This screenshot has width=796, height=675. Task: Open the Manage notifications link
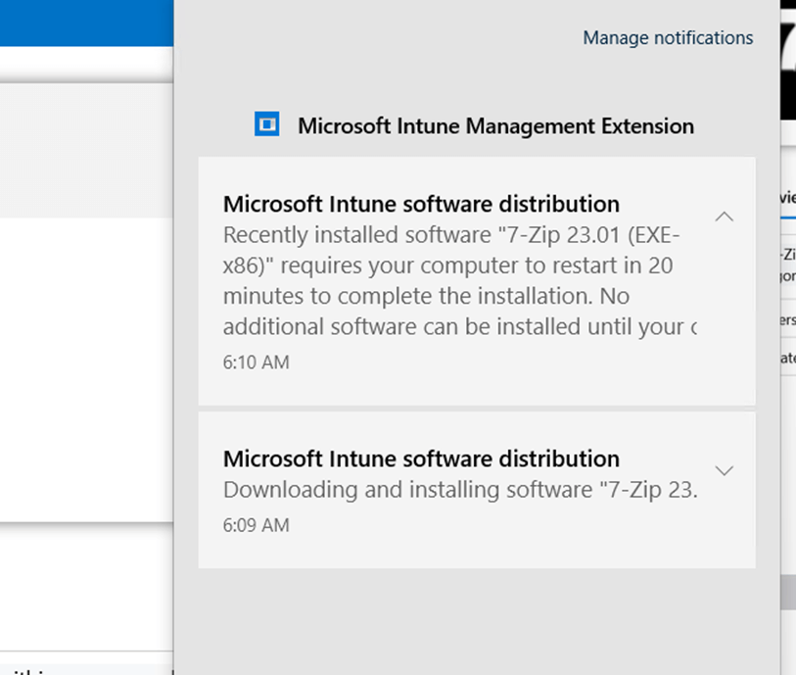tap(668, 38)
